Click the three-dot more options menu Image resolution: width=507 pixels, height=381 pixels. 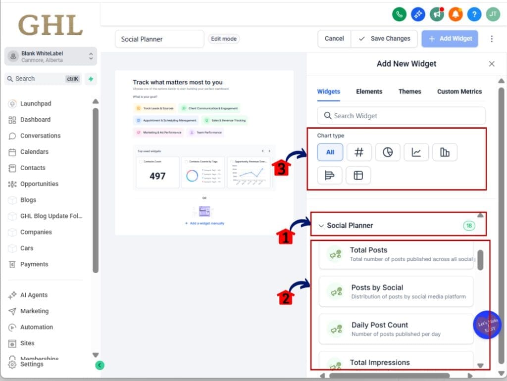pos(492,39)
